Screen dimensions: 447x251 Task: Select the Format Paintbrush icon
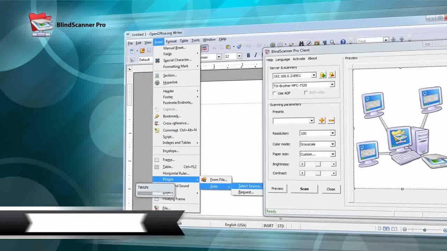[x=239, y=46]
